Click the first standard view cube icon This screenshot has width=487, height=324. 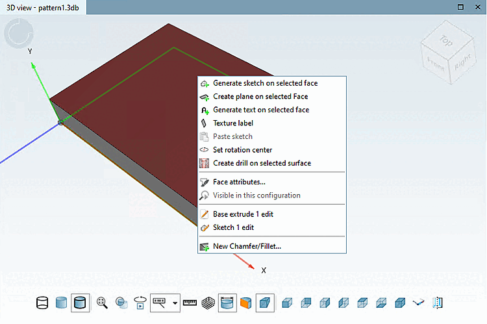pyautogui.click(x=287, y=303)
